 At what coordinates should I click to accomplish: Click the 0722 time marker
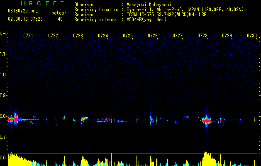coord(53,36)
